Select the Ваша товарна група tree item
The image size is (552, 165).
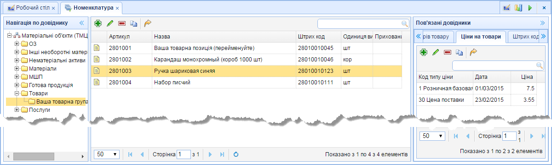62,102
